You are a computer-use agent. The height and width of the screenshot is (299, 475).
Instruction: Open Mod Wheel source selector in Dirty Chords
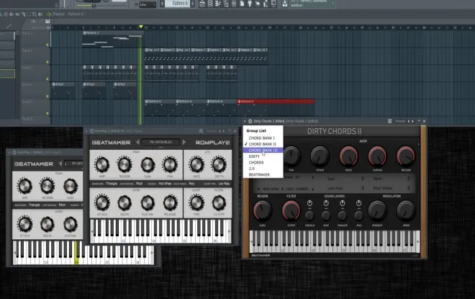pyautogui.click(x=391, y=188)
